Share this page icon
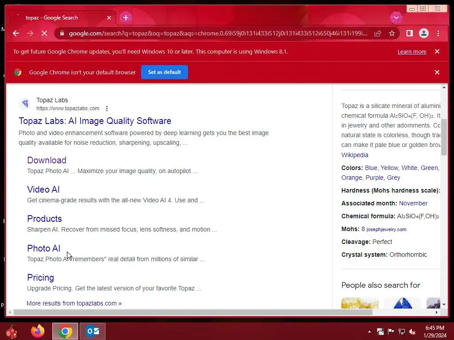454x340 pixels. coord(378,34)
